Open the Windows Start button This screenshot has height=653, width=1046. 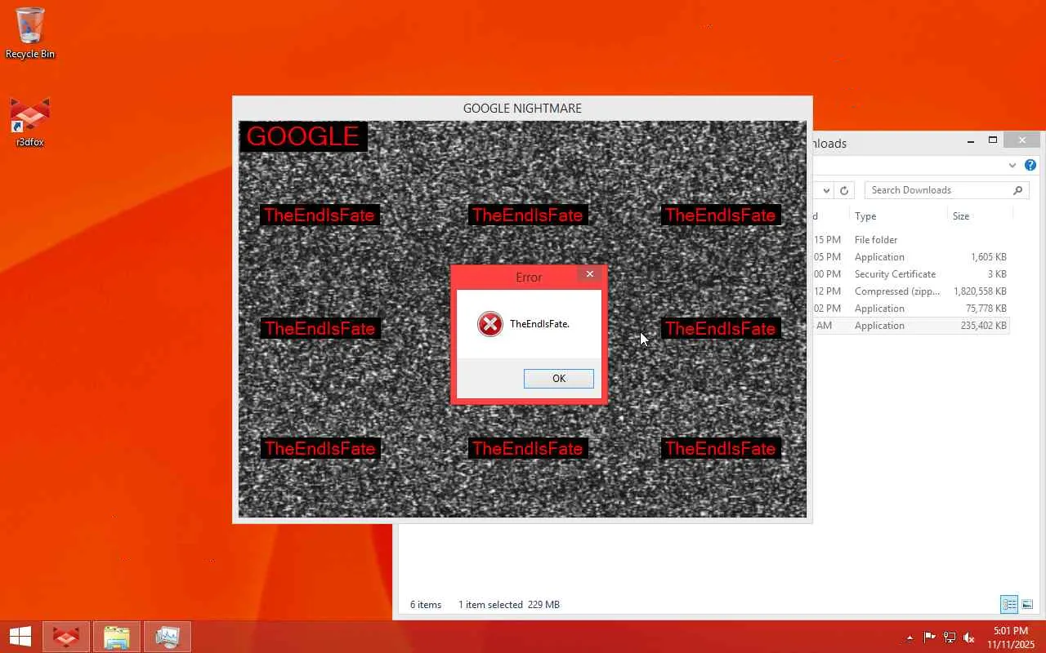tap(20, 637)
